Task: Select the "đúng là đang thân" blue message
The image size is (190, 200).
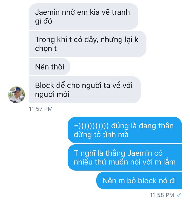Action: (x=125, y=130)
